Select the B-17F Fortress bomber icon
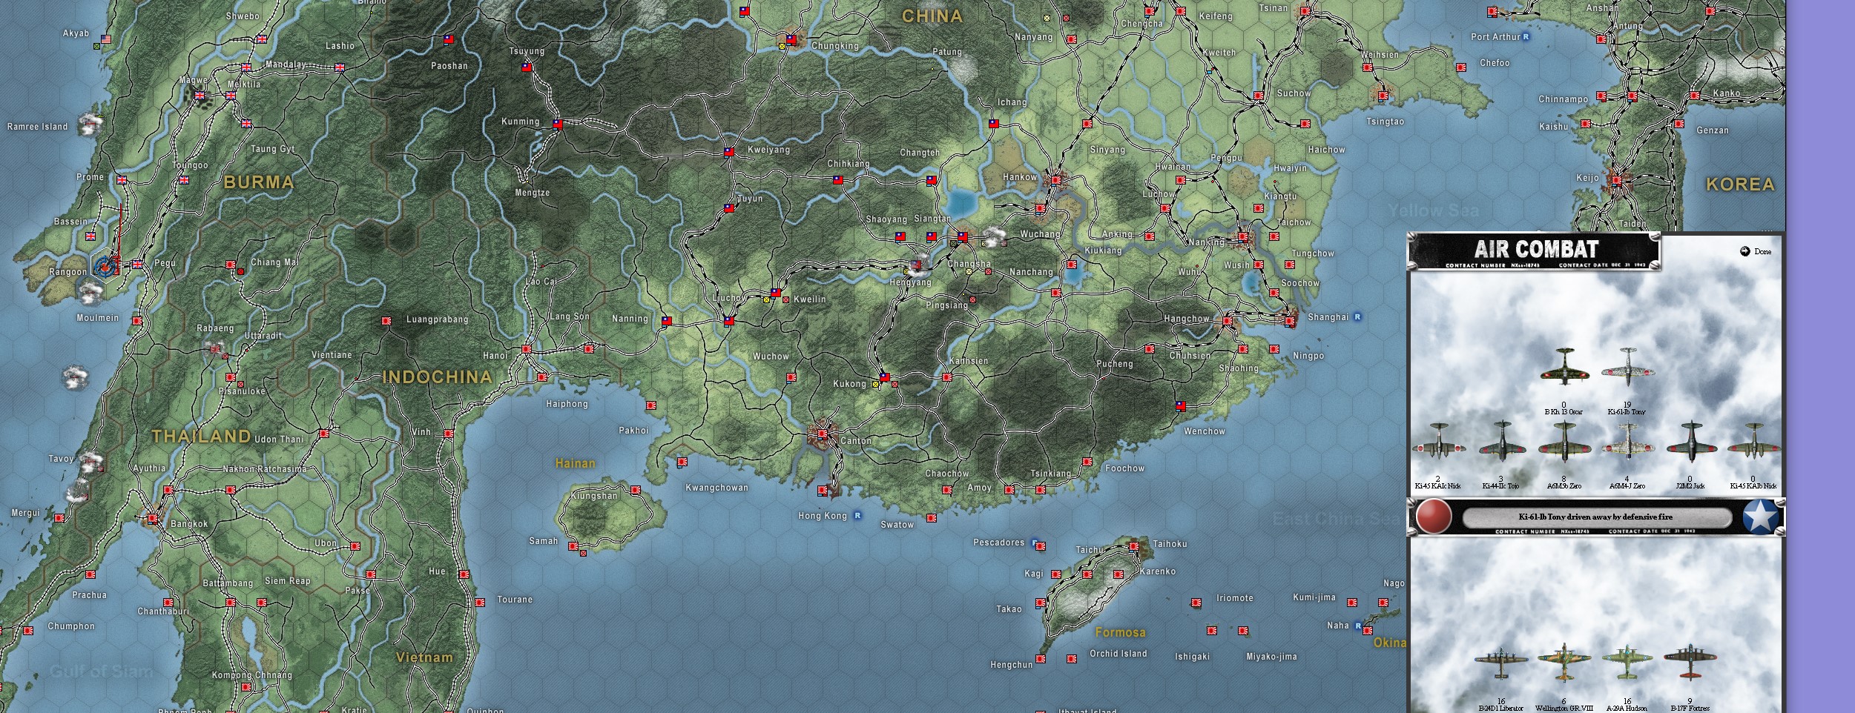 click(x=1690, y=663)
